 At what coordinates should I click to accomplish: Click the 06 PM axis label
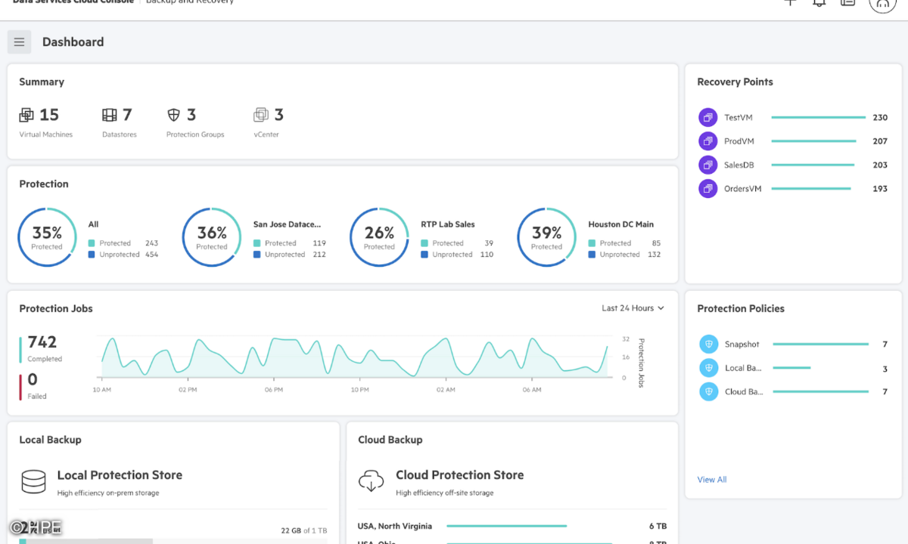(274, 390)
